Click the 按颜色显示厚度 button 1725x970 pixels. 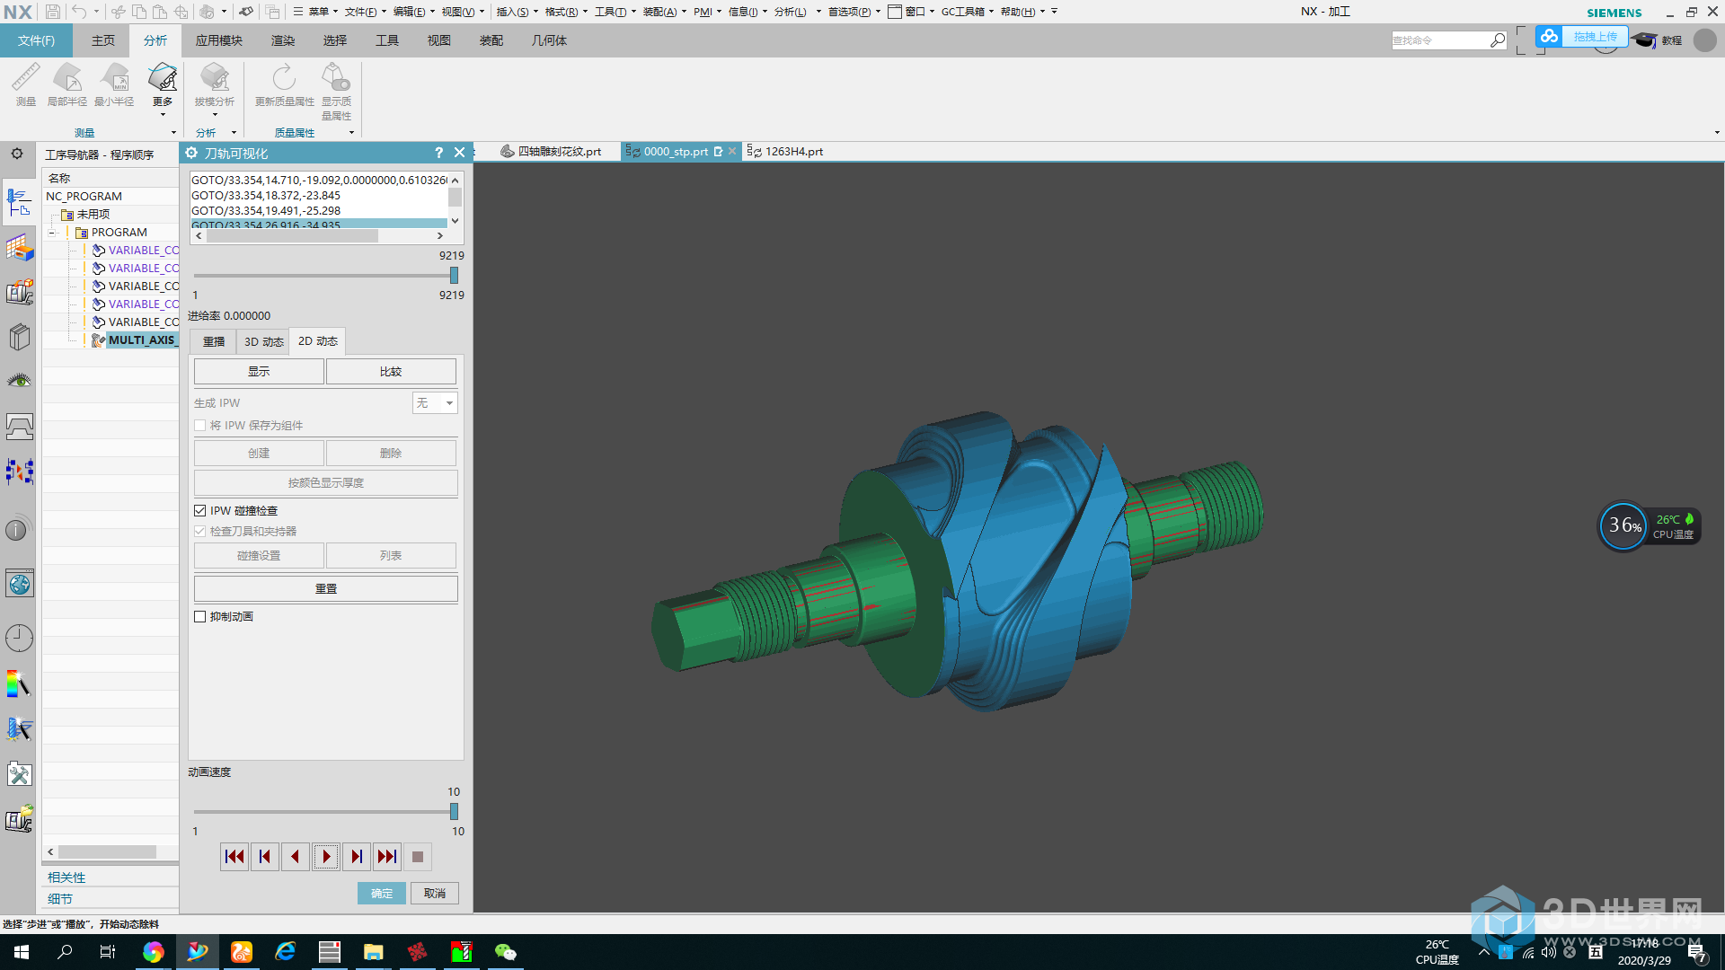coord(326,482)
